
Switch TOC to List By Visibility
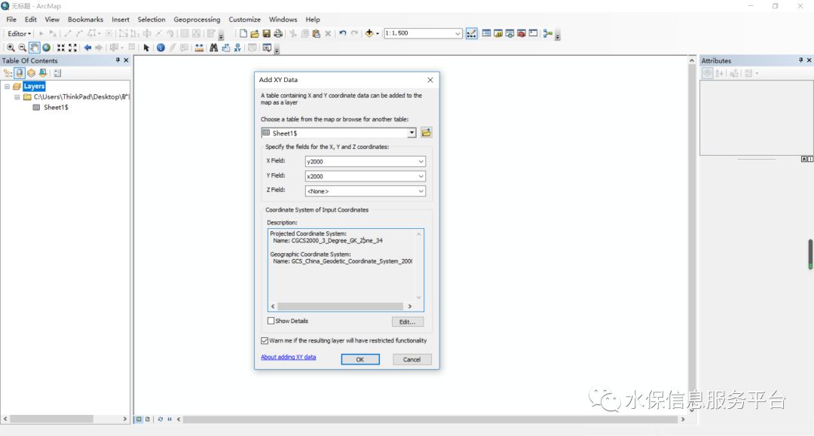(31, 73)
